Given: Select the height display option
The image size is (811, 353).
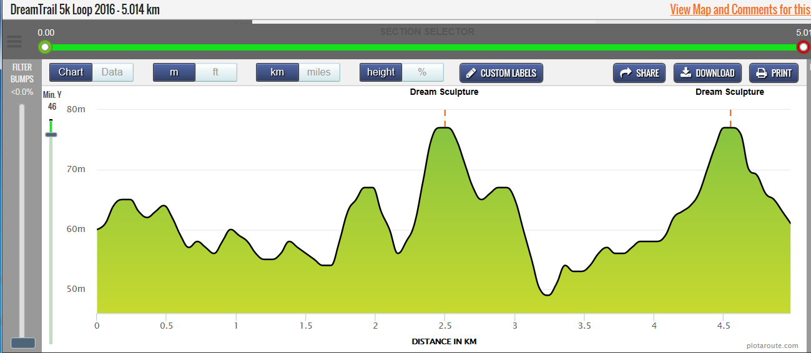Looking at the screenshot, I should pyautogui.click(x=381, y=72).
